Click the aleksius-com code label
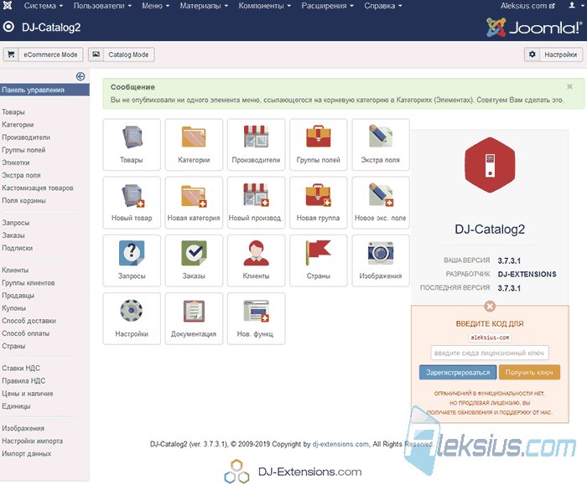Viewport: 587px width, 485px height. (490, 338)
